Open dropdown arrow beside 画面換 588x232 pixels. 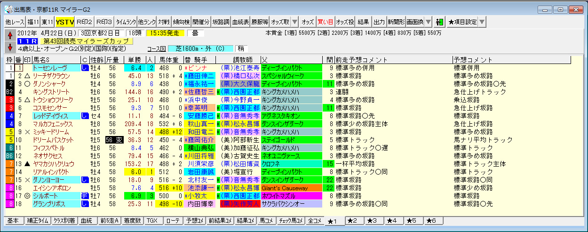429,22
